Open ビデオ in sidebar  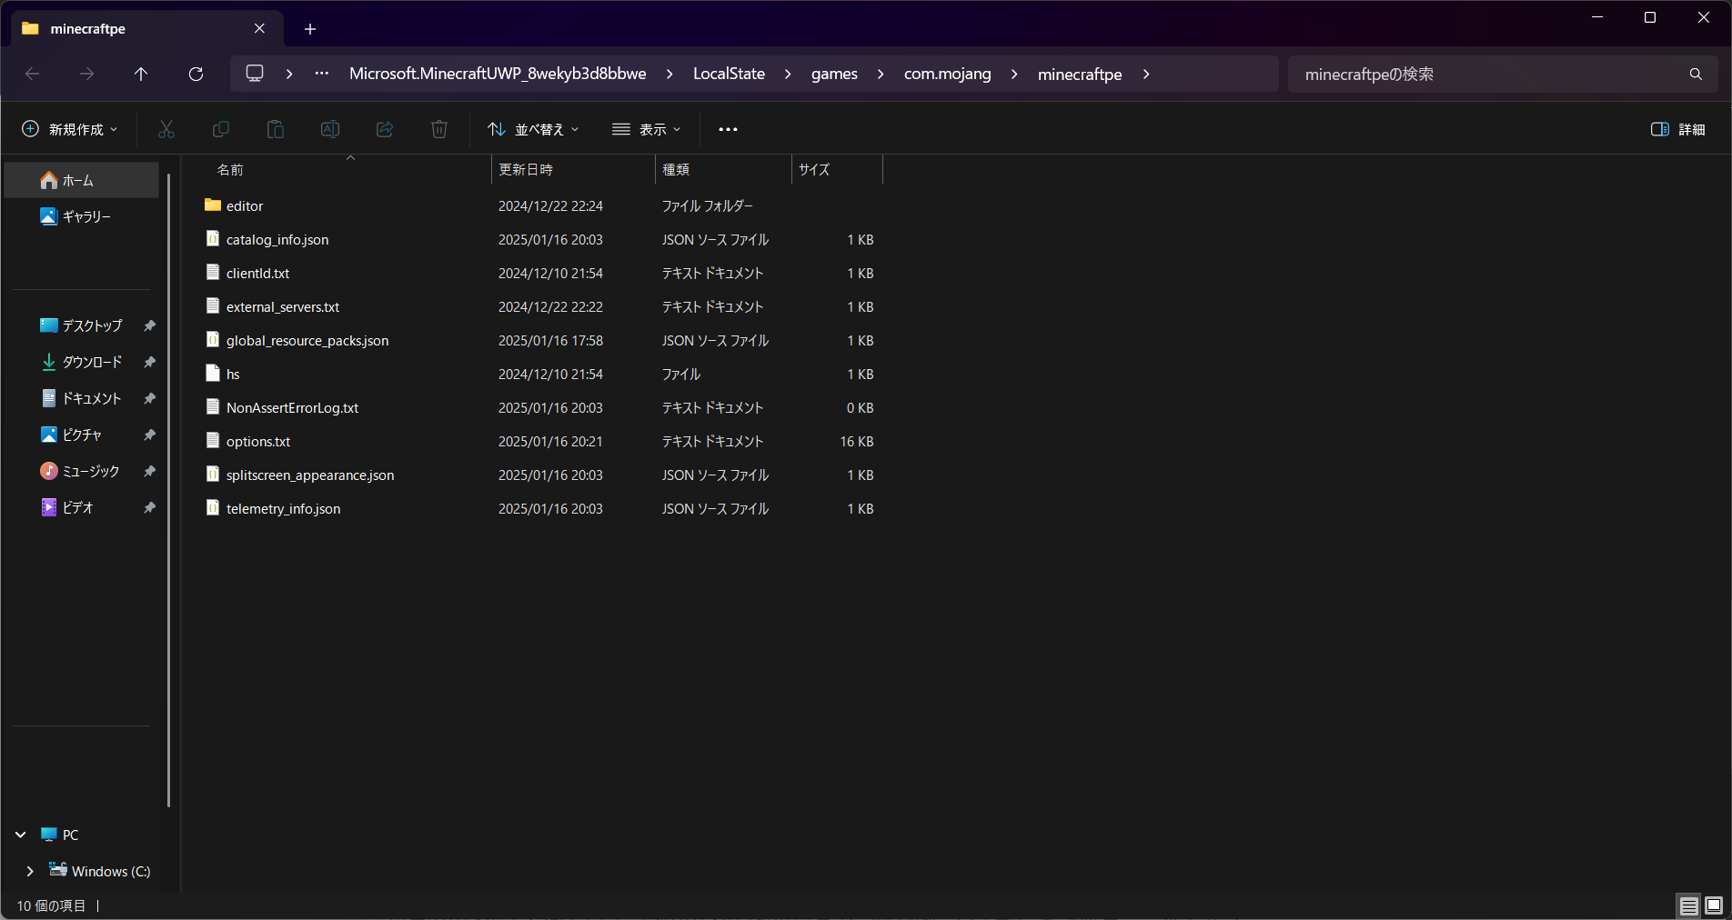(x=82, y=507)
